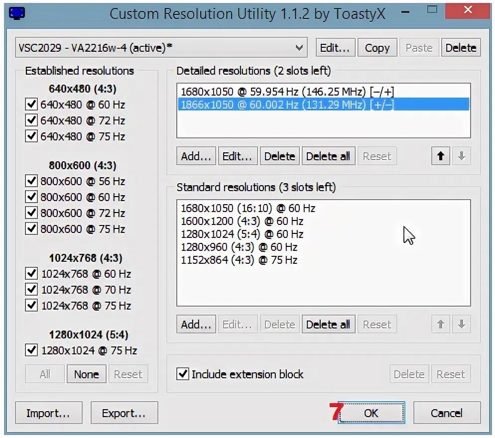
Task: Toggle Include extension block checkbox
Action: [183, 374]
